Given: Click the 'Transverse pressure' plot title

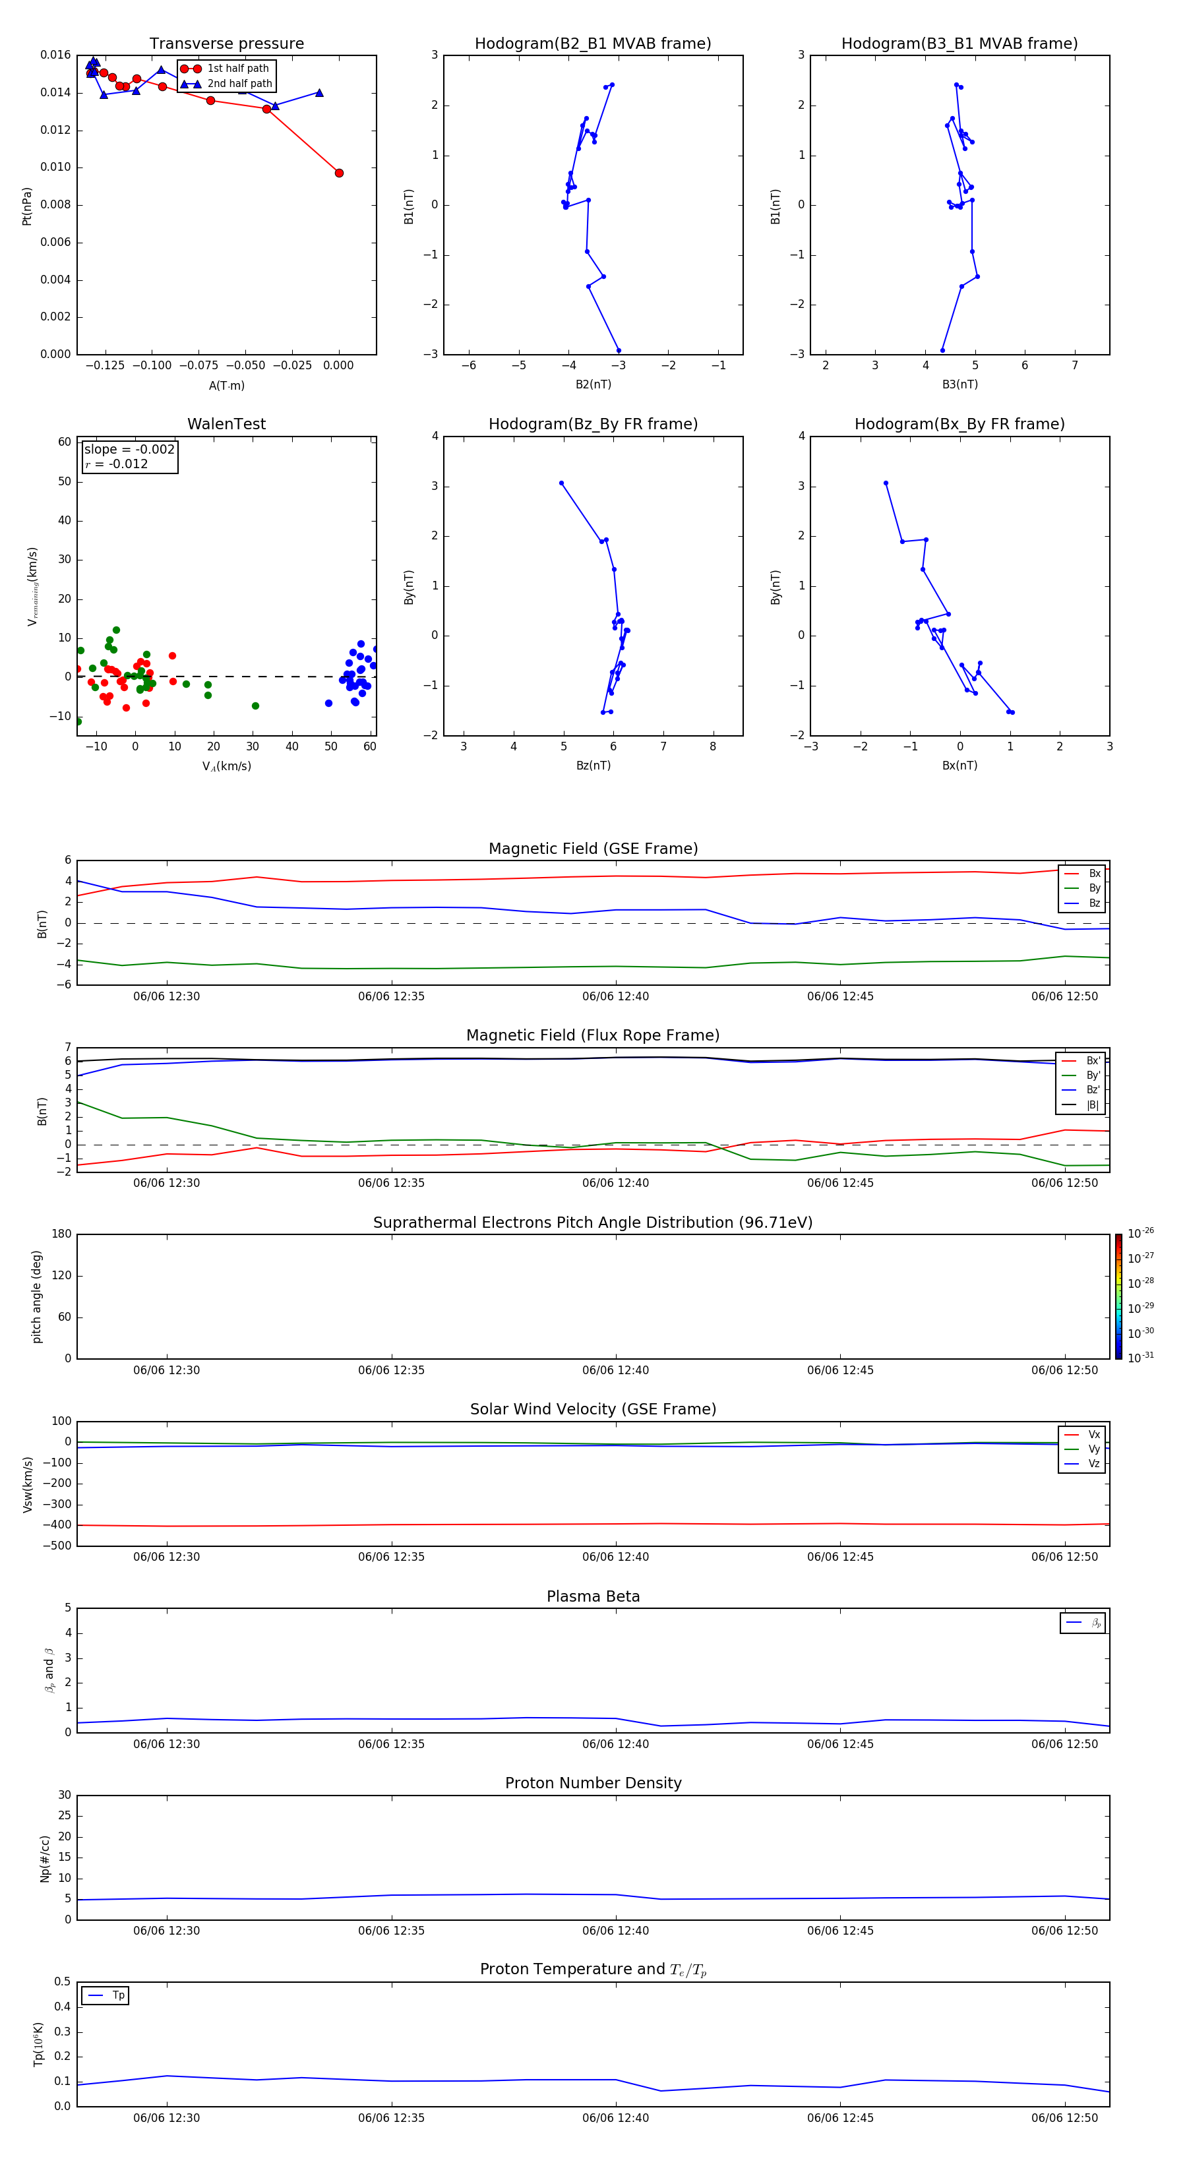Looking at the screenshot, I should (226, 44).
